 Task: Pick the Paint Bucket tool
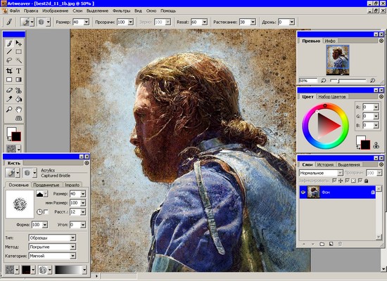[x=18, y=99]
